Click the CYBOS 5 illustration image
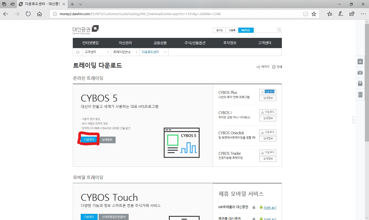 pos(182,143)
